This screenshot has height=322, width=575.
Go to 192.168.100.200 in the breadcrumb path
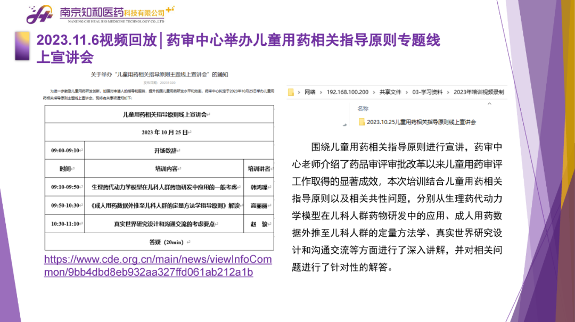pos(347,92)
